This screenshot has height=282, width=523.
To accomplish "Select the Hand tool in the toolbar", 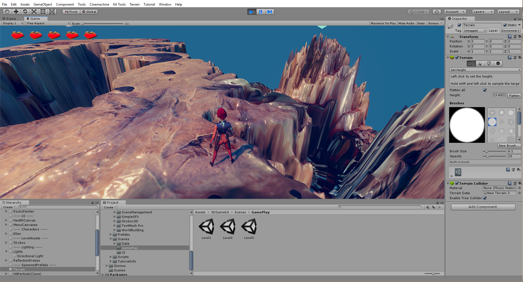I will [7, 12].
